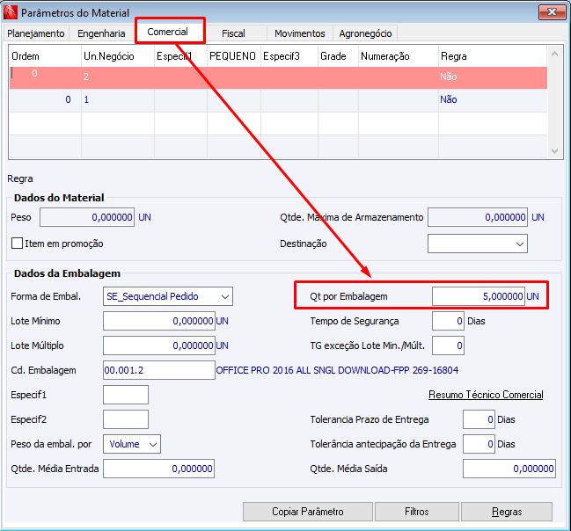The height and width of the screenshot is (531, 571).
Task: Click the Grade column header
Action: coord(338,56)
